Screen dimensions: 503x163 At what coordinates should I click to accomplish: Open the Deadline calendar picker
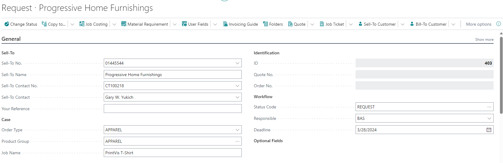click(489, 130)
